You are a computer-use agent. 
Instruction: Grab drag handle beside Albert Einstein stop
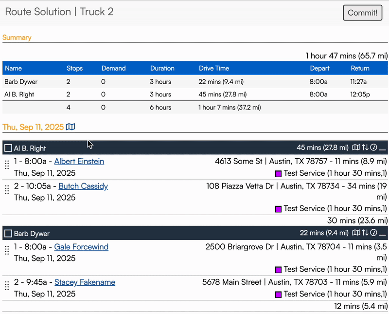[x=7, y=165]
